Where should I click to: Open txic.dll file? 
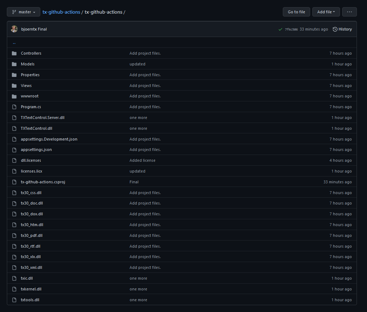27,278
